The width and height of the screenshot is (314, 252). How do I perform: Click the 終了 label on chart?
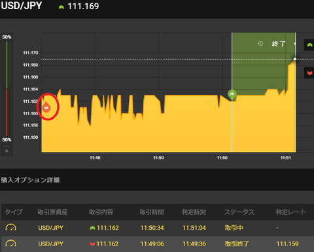coord(279,44)
